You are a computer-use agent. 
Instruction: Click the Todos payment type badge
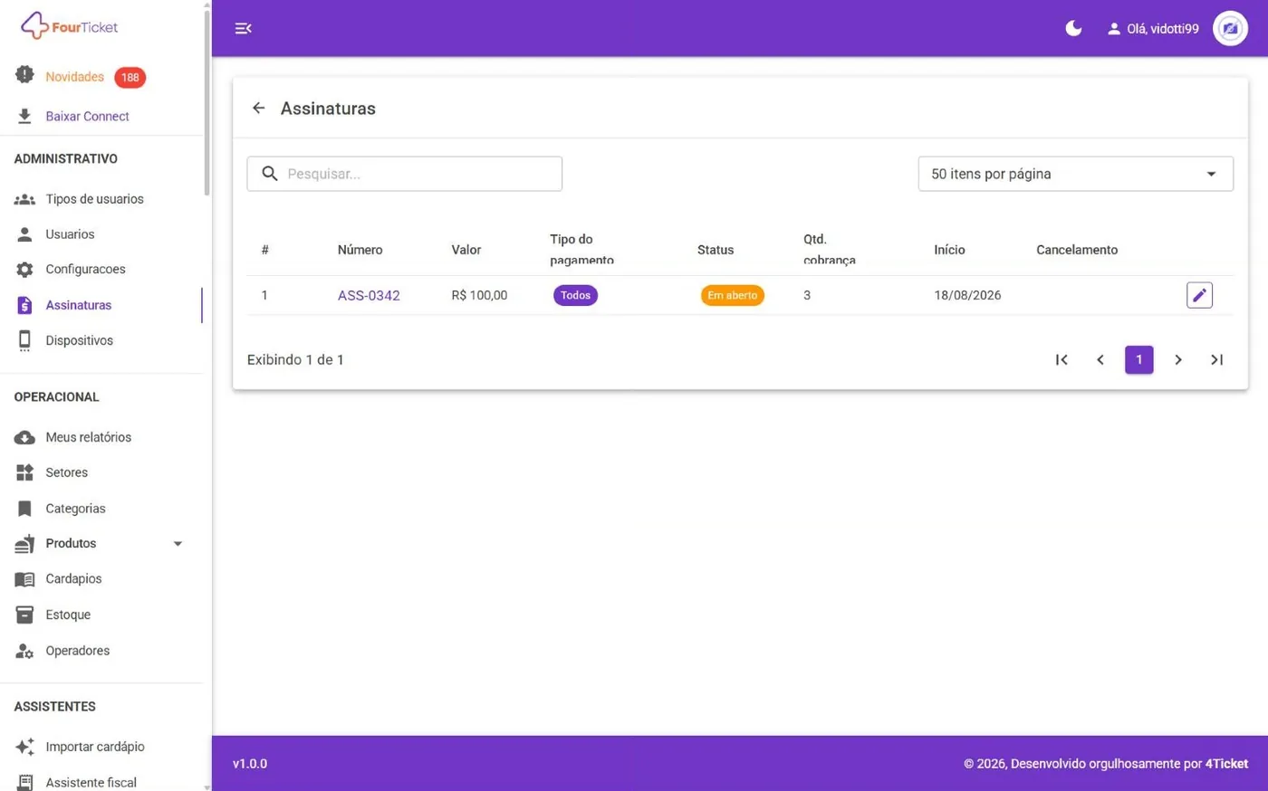575,295
